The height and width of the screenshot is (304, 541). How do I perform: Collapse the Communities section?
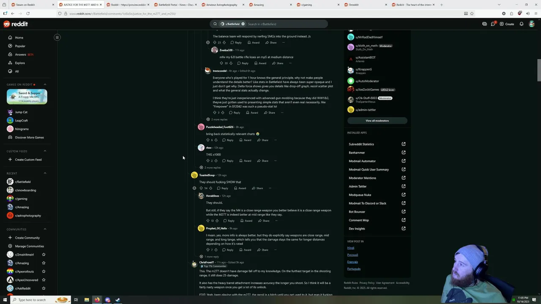tap(45, 229)
